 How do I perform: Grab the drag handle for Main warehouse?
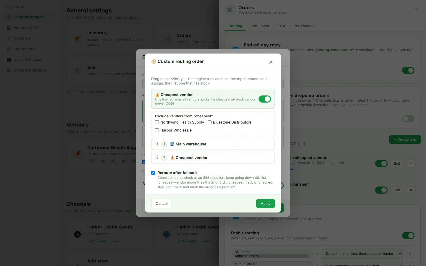[x=157, y=144]
